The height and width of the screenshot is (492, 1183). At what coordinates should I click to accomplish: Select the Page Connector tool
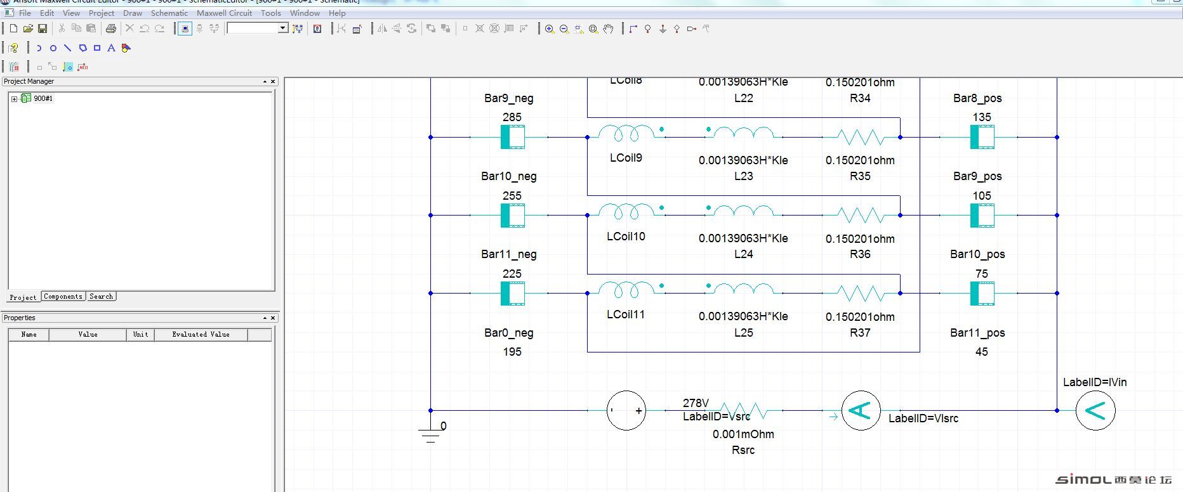point(692,29)
